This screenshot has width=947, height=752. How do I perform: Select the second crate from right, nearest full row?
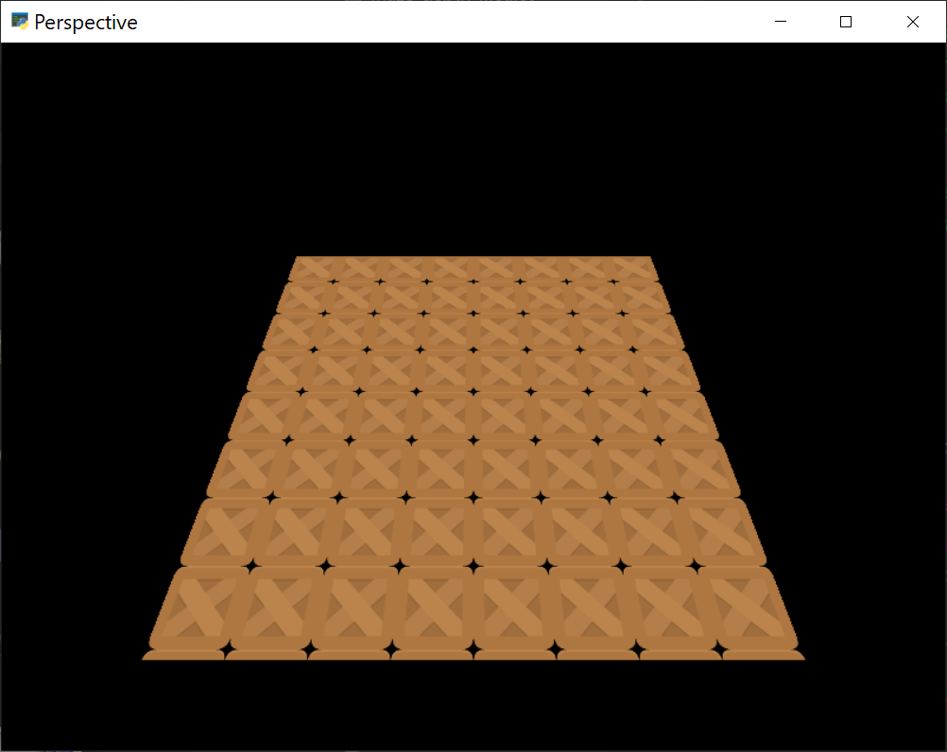pos(671,607)
